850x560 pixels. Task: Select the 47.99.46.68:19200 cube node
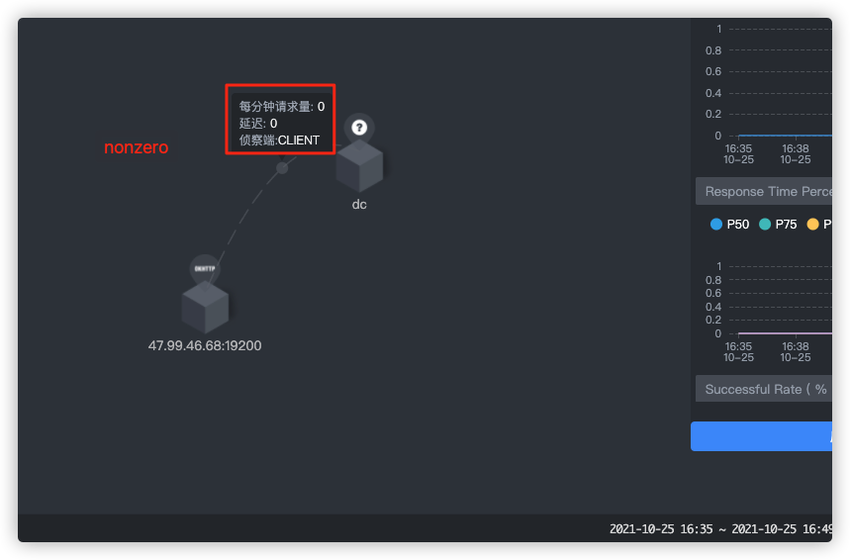[205, 308]
